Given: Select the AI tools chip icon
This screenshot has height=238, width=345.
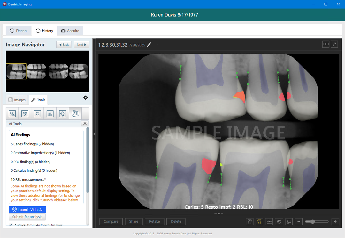Looking at the screenshot, I should pos(75,113).
